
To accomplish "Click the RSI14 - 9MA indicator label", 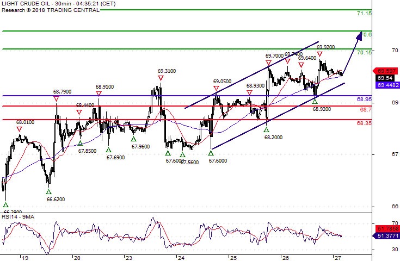I will tap(18, 216).
